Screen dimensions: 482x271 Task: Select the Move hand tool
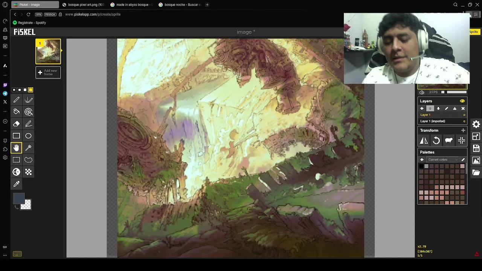16,148
